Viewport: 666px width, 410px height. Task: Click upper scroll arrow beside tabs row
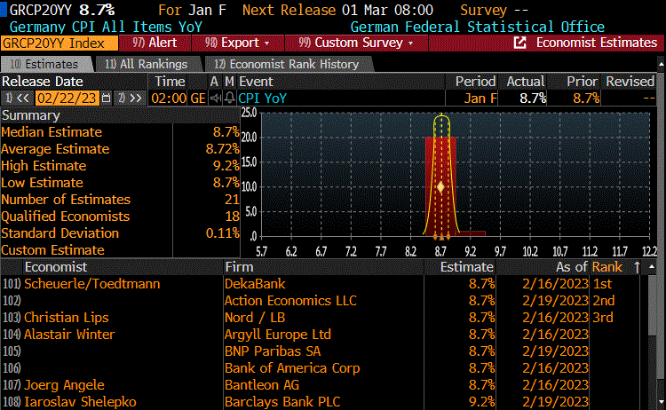pyautogui.click(x=662, y=65)
